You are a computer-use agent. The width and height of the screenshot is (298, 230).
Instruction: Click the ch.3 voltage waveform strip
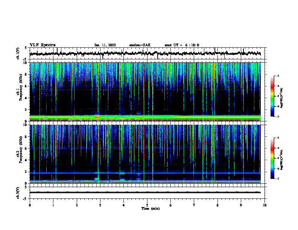pos(145,192)
